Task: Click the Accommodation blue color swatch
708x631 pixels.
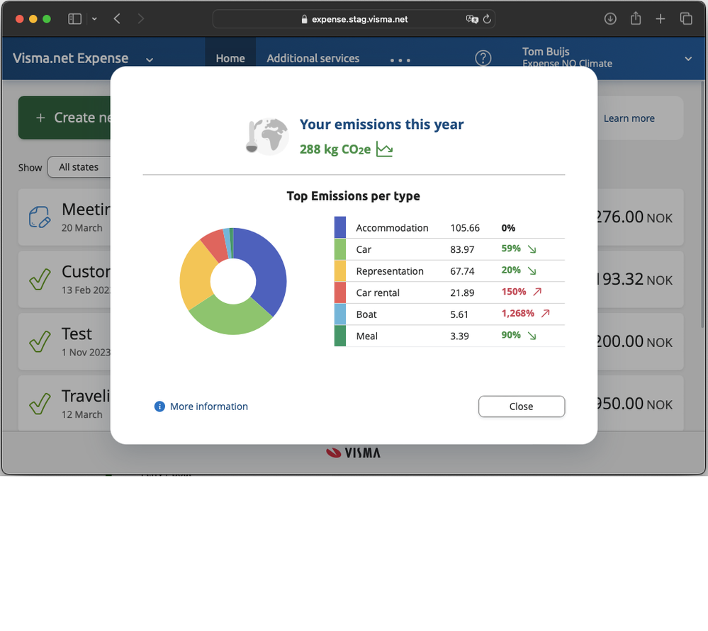Action: [340, 227]
